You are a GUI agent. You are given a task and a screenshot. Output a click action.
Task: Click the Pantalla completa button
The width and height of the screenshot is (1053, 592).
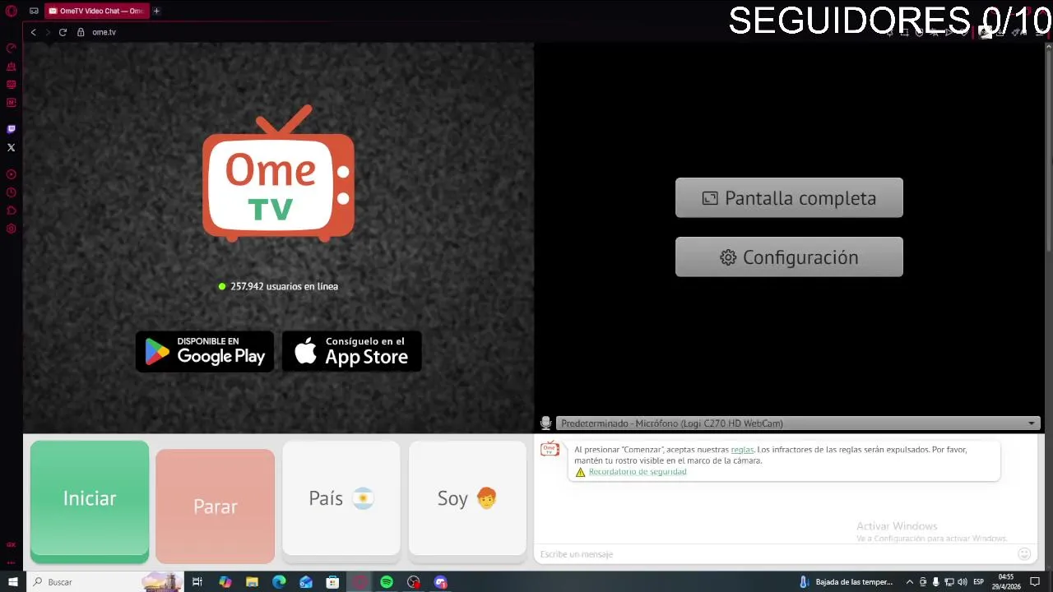(789, 198)
